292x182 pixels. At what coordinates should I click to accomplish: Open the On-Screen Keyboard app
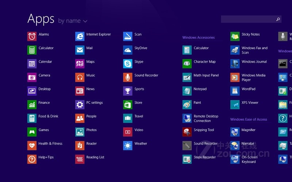pyautogui.click(x=235, y=159)
